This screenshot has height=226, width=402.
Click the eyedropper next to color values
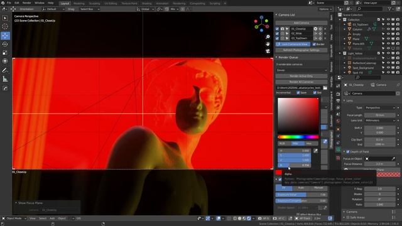tap(315, 151)
